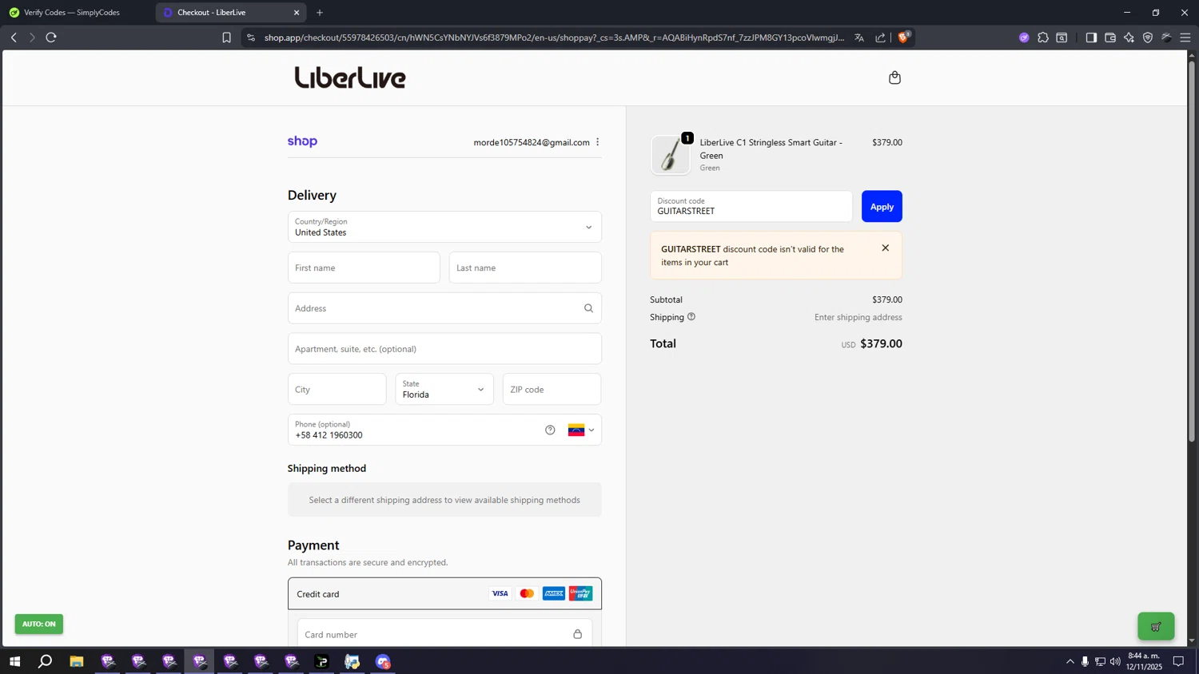The image size is (1199, 674).
Task: Click the LiberLive C1 guitar product thumbnail
Action: [x=671, y=155]
